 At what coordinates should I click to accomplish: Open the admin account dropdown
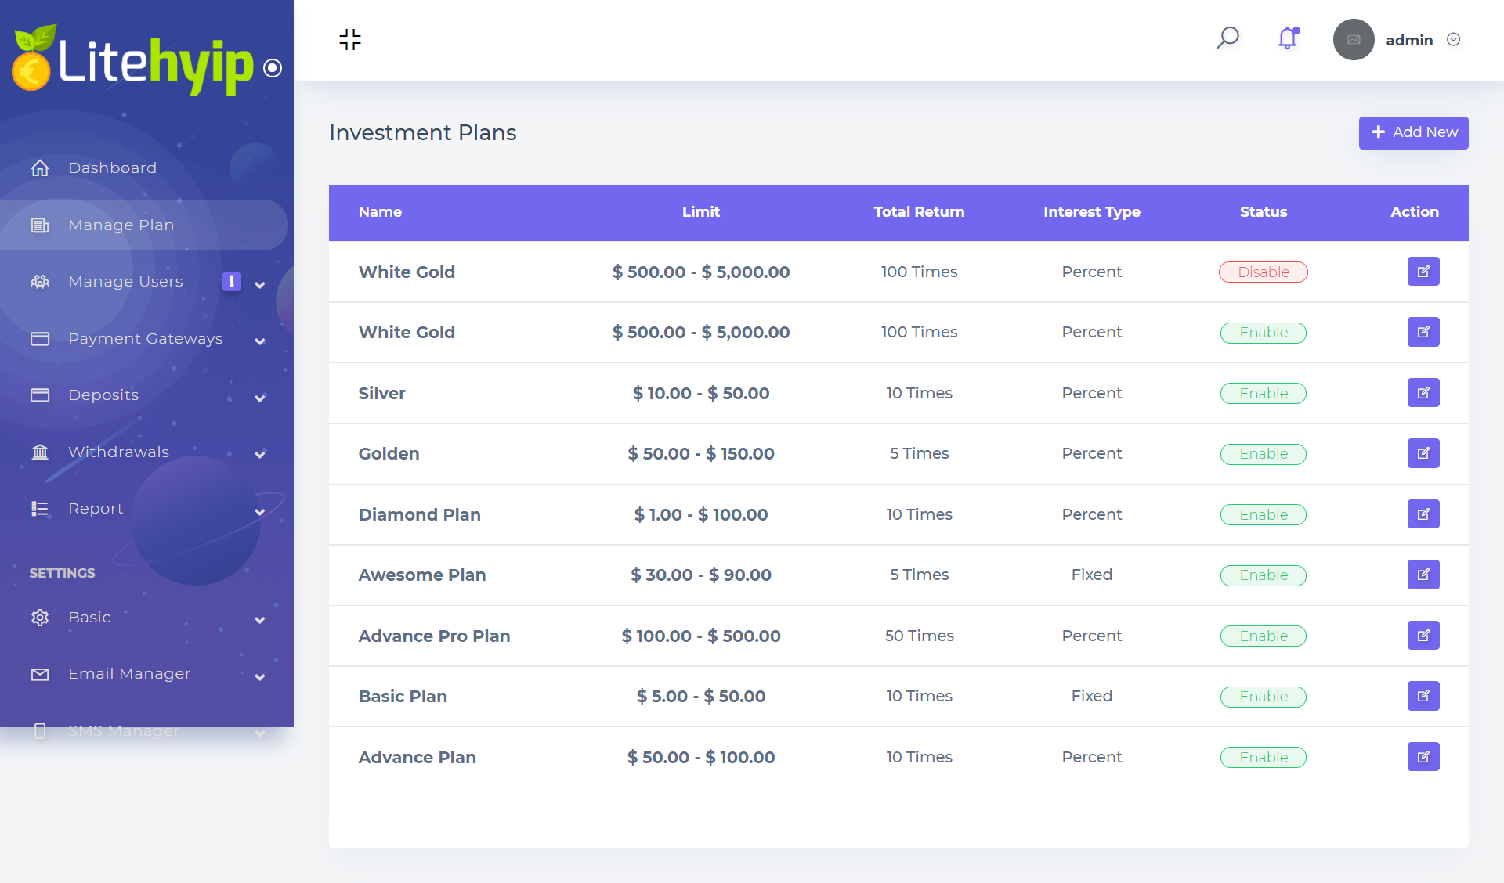pos(1453,40)
